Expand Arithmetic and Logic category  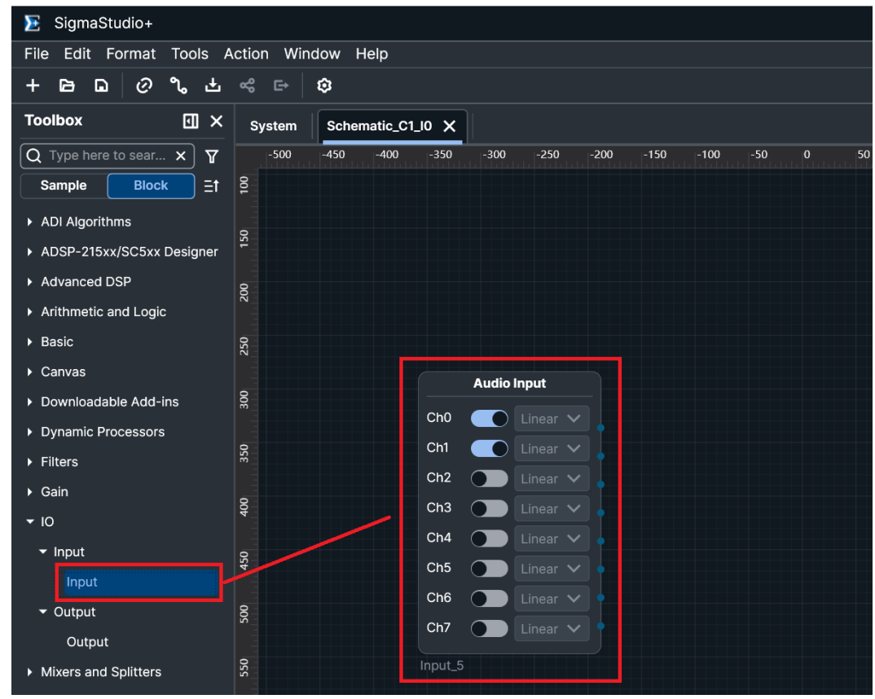tap(29, 312)
